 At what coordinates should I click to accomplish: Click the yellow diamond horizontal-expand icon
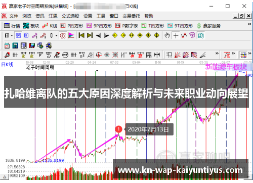click(x=132, y=35)
